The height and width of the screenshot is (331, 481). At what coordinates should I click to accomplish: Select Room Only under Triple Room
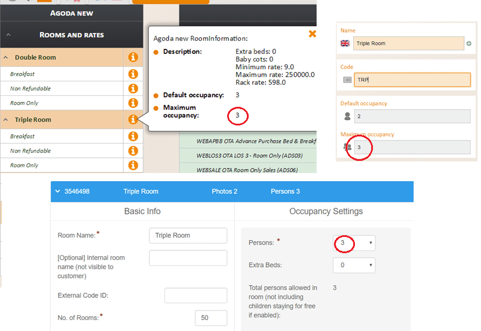pyautogui.click(x=24, y=165)
